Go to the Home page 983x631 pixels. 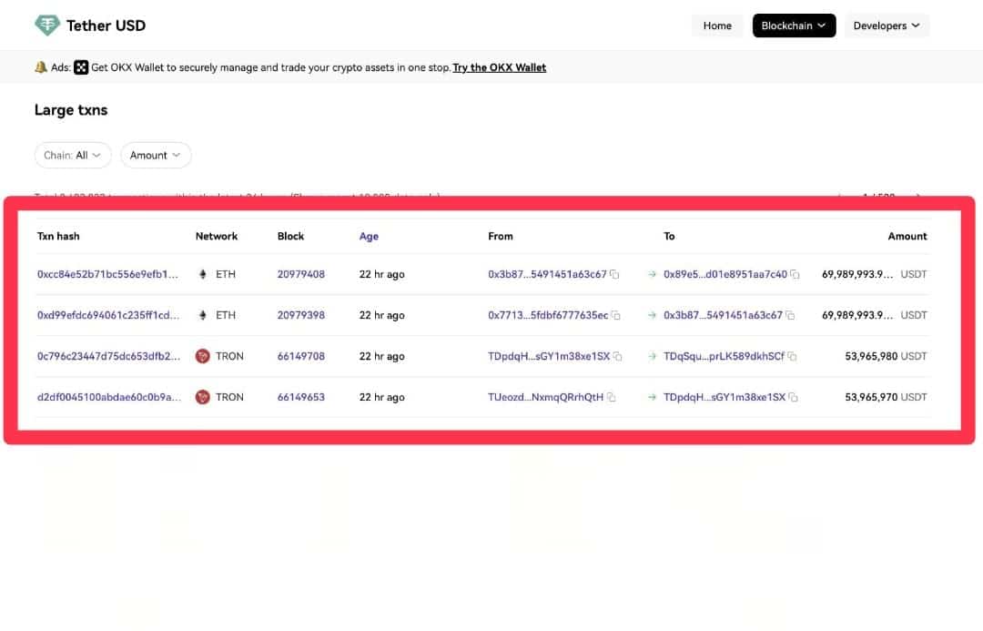717,25
